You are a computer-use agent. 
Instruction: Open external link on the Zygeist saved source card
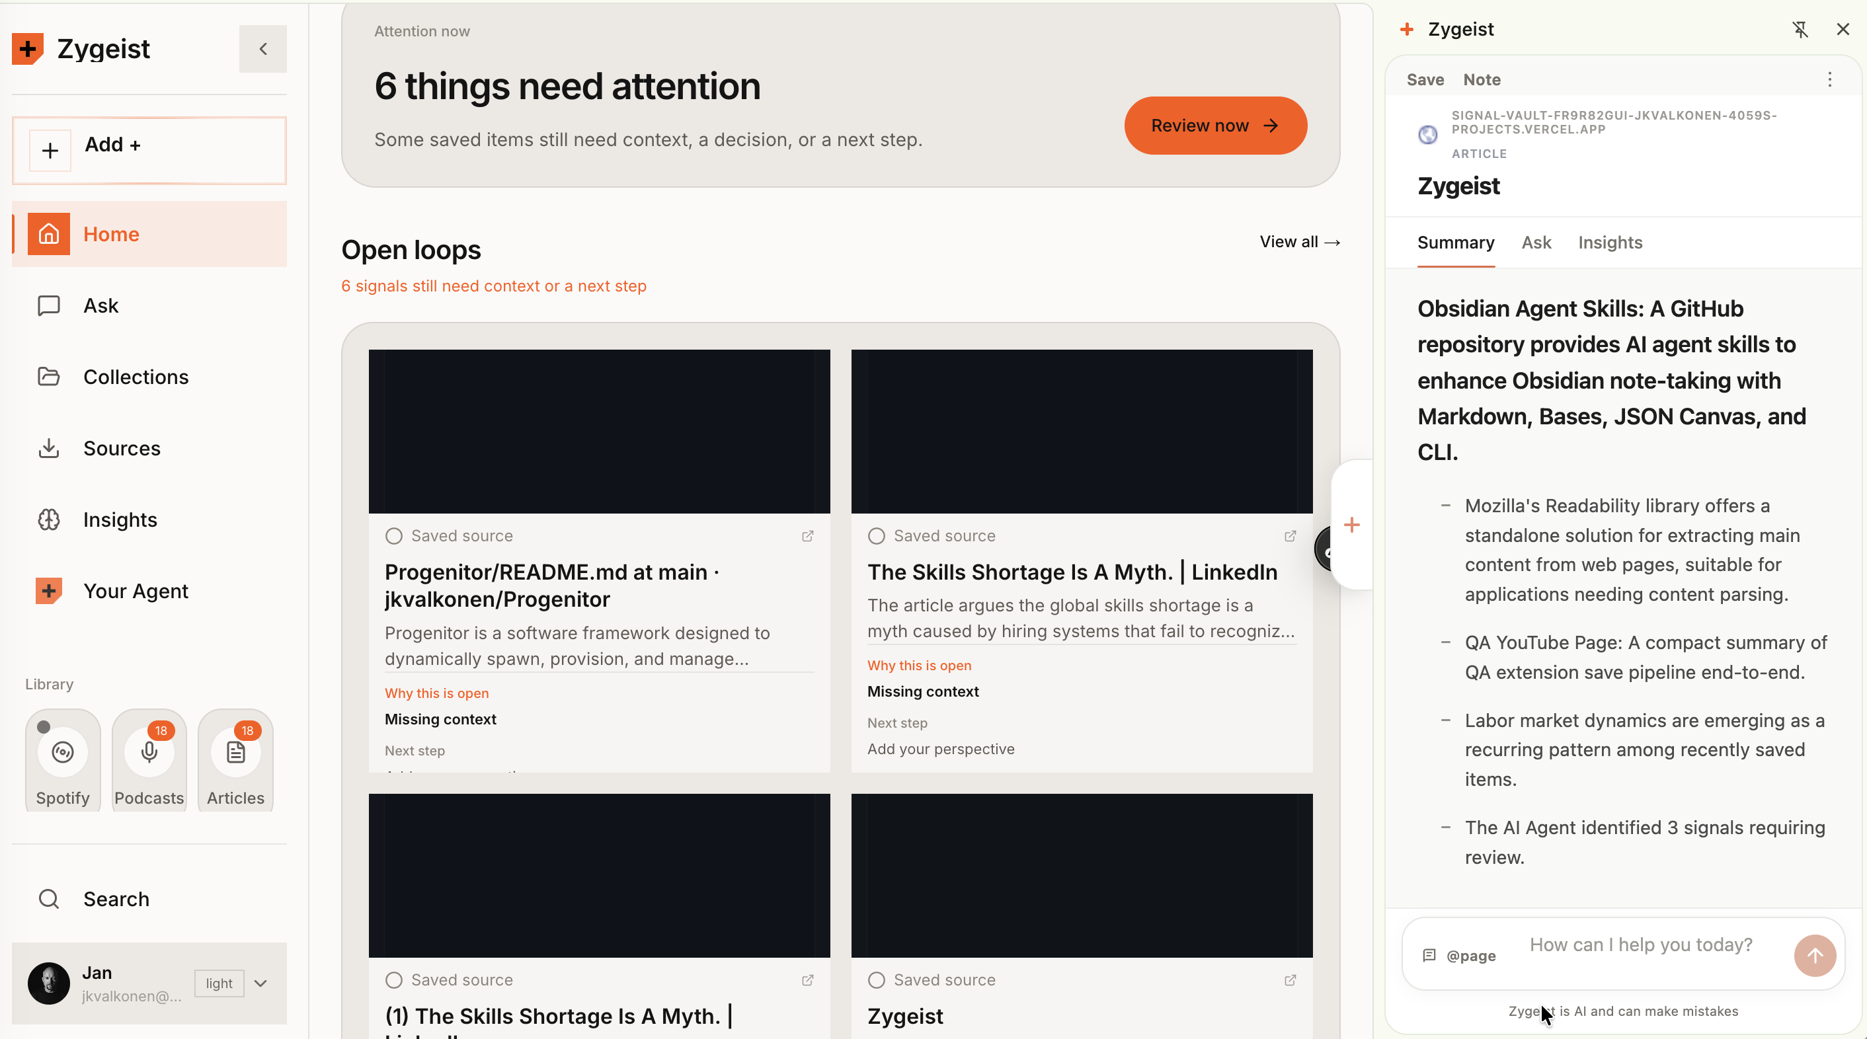click(x=1290, y=980)
